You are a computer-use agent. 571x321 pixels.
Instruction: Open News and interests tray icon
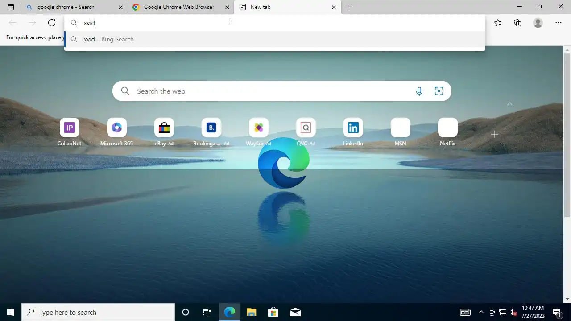point(465,312)
